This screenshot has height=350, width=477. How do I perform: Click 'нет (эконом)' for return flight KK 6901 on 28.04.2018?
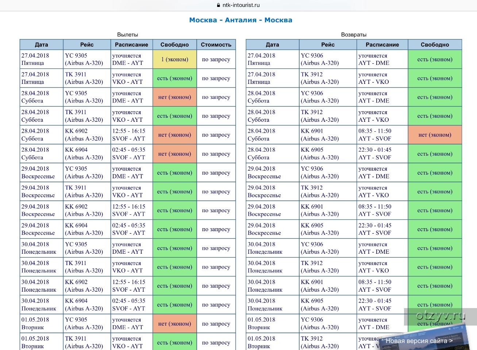[x=435, y=135]
